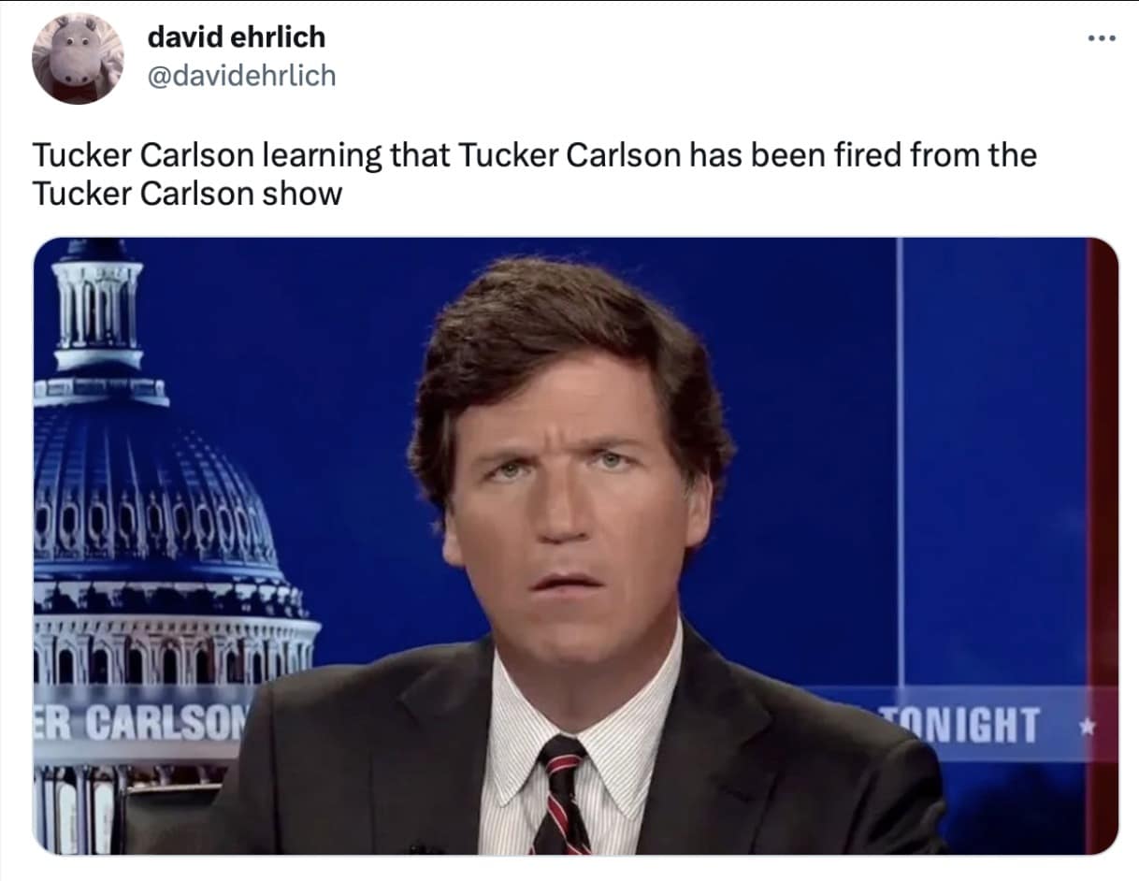Click the red stripe at image right edge

tap(1103, 546)
